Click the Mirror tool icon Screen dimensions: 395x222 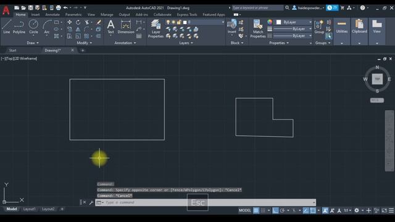(78, 29)
